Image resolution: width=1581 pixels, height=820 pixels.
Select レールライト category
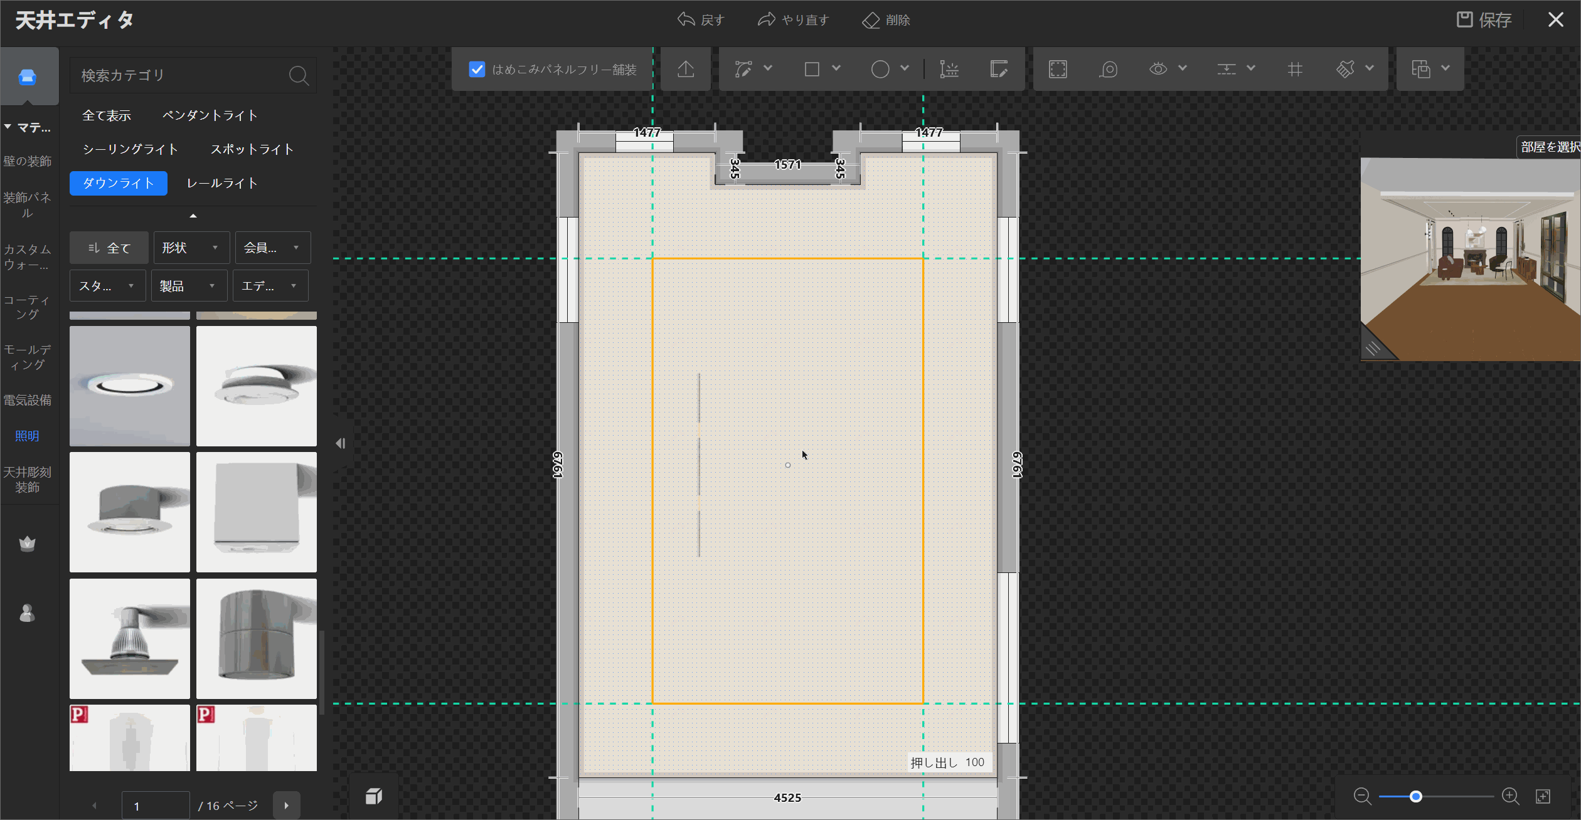(x=222, y=183)
